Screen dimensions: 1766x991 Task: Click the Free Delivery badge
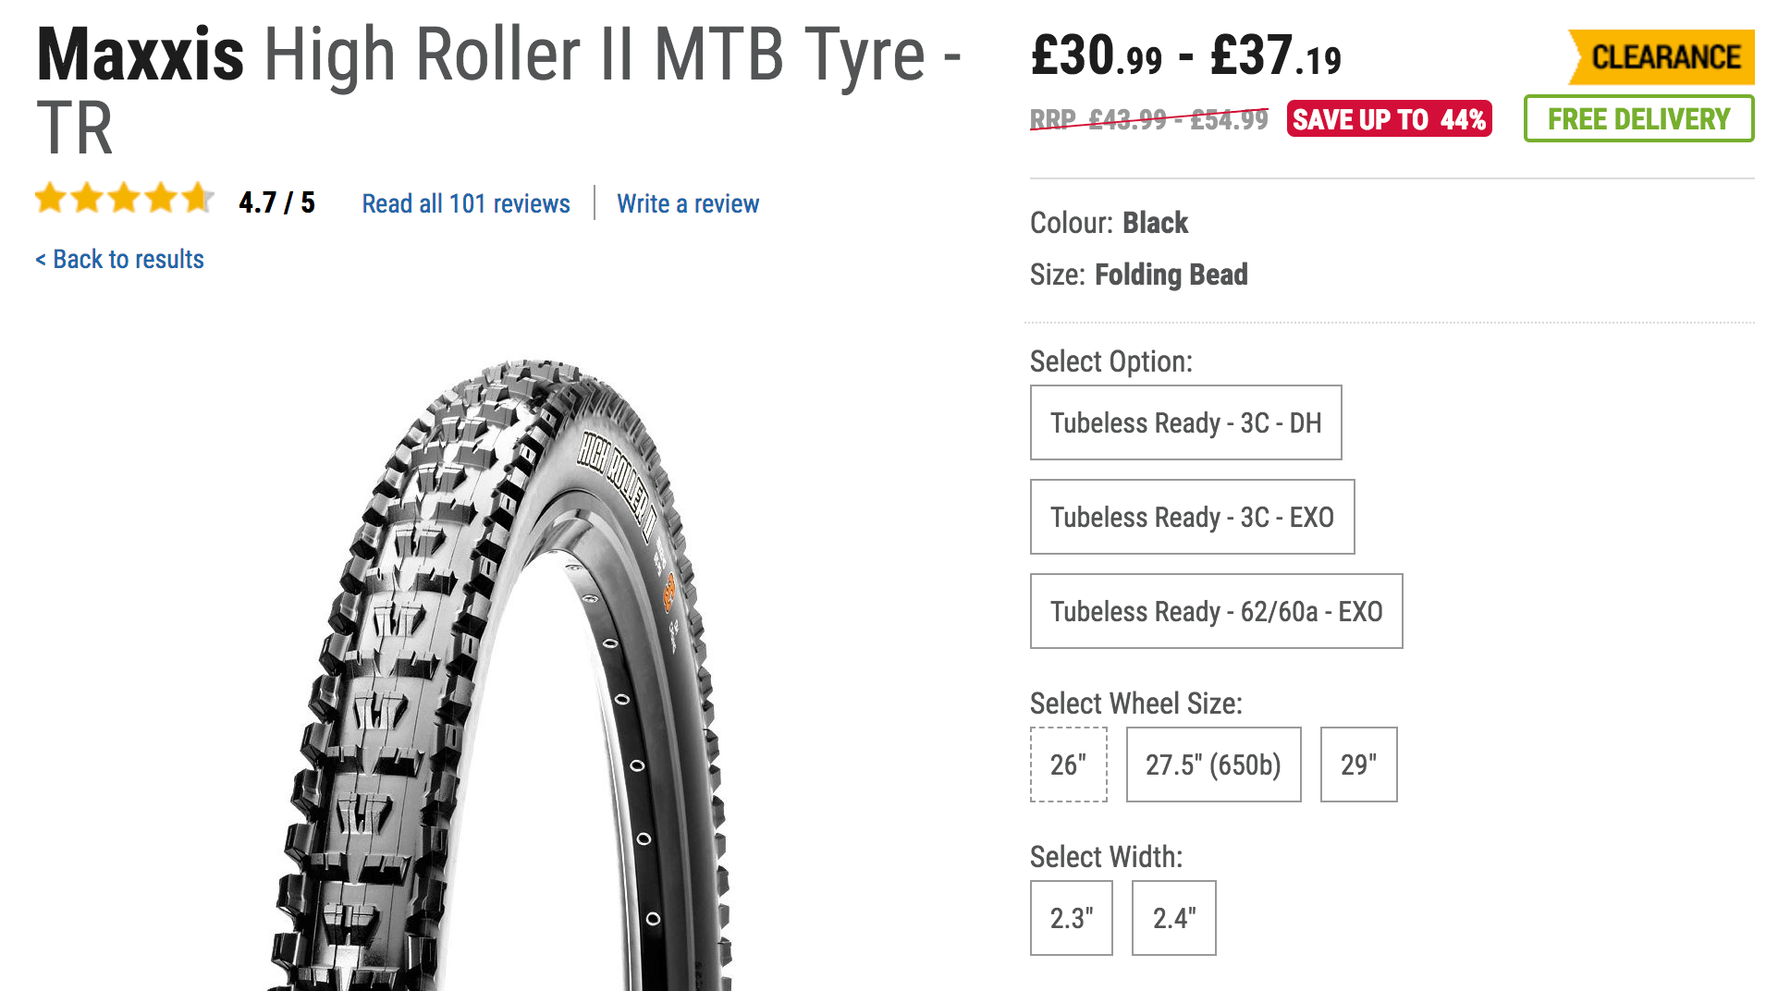tap(1638, 119)
